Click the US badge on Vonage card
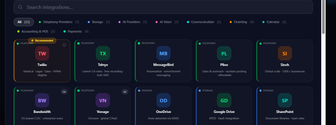The image size is (336, 125). pos(125,92)
